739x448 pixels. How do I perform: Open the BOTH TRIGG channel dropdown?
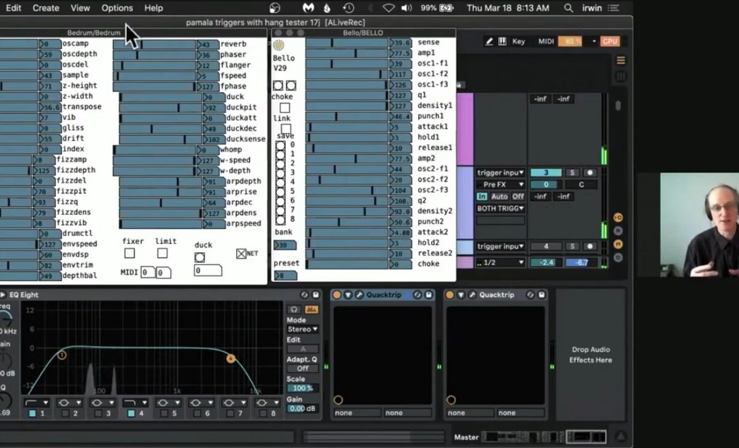tap(500, 209)
